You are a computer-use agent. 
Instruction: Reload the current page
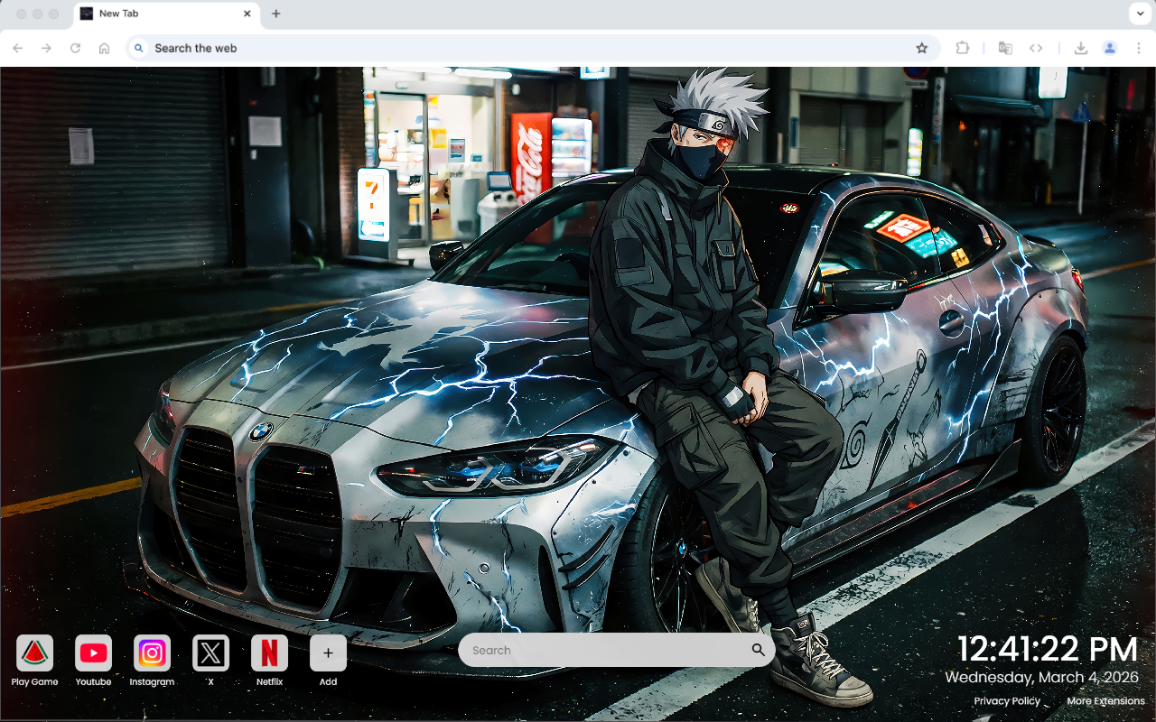click(76, 48)
